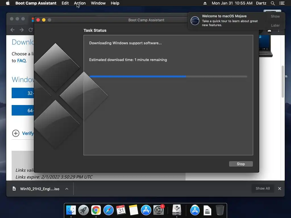
Task: Open the App Store from the Dock
Action: (x=146, y=210)
